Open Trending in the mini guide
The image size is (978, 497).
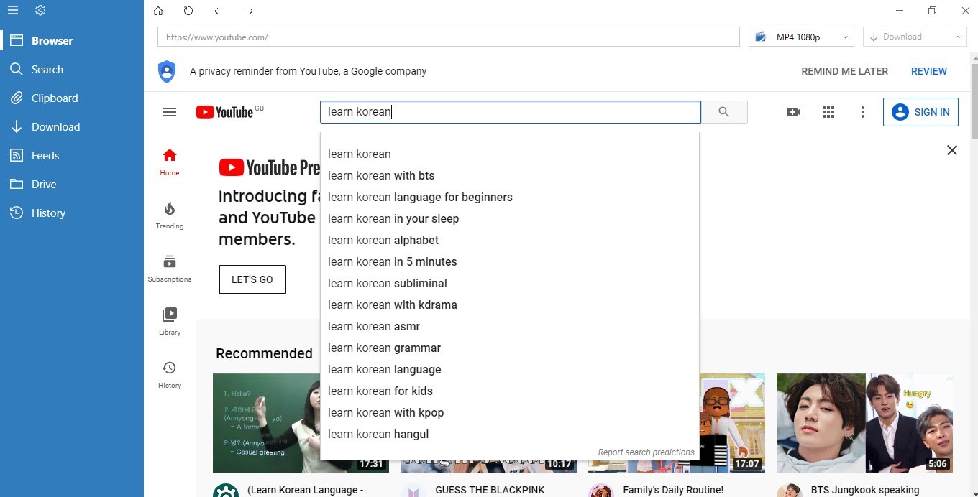tap(170, 215)
